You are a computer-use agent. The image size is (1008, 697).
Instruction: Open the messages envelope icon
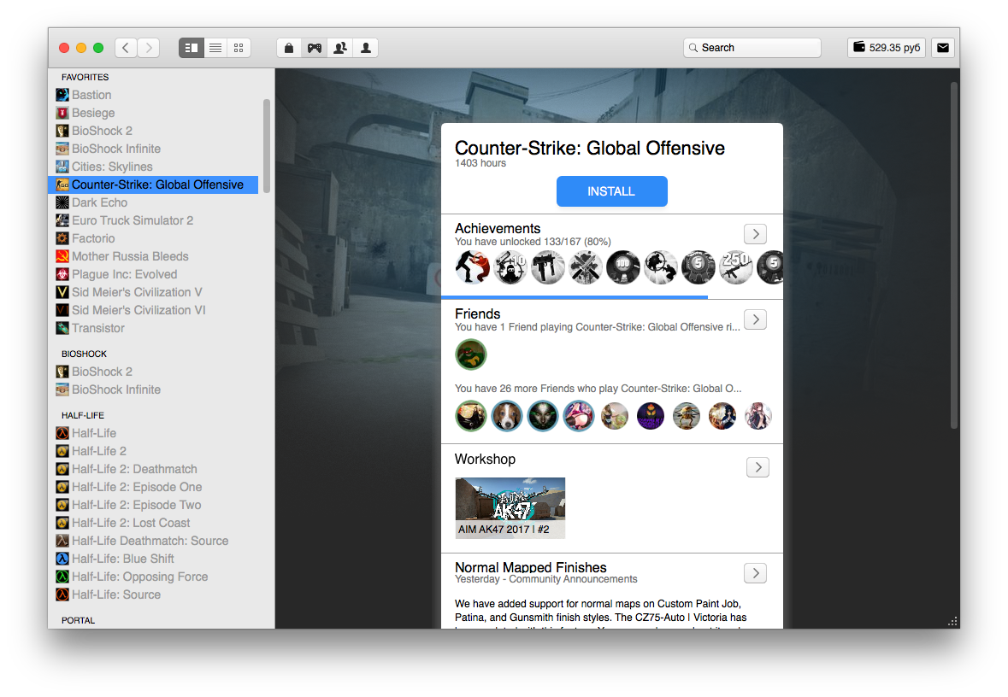click(943, 48)
